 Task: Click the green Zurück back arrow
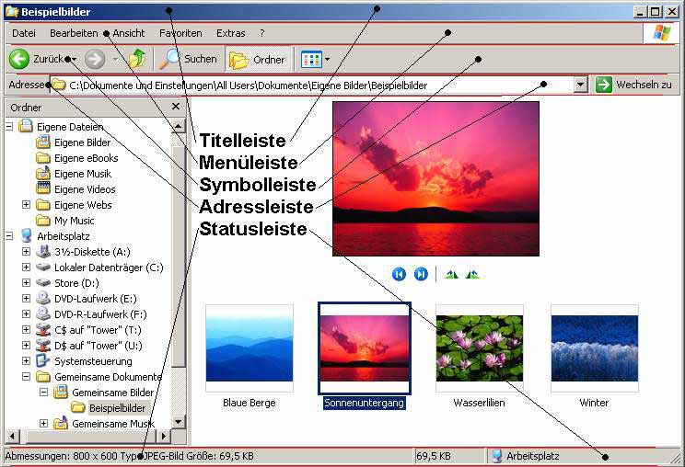click(x=19, y=59)
